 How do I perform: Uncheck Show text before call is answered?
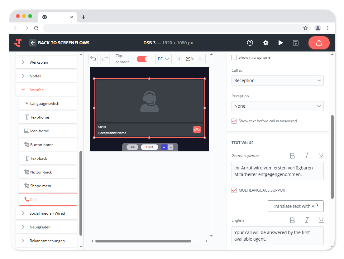coord(234,121)
